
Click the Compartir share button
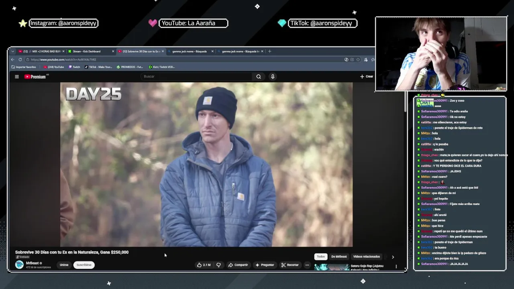point(238,265)
